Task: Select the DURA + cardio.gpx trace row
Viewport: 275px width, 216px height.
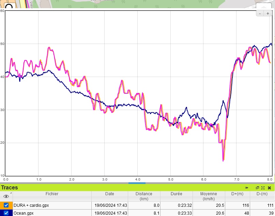Action: pyautogui.click(x=51, y=205)
